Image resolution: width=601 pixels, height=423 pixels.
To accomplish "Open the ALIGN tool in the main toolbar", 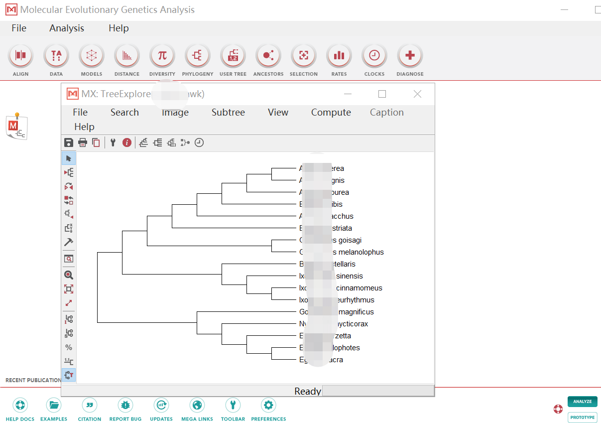I will click(20, 56).
